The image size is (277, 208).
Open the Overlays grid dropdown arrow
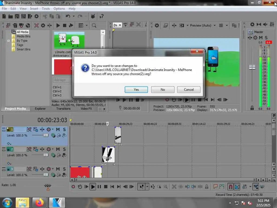[x=227, y=25]
